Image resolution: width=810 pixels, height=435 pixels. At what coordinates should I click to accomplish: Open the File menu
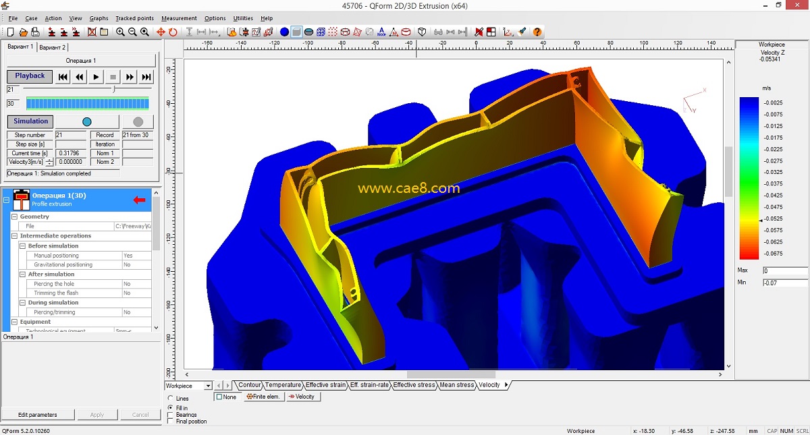pos(13,18)
